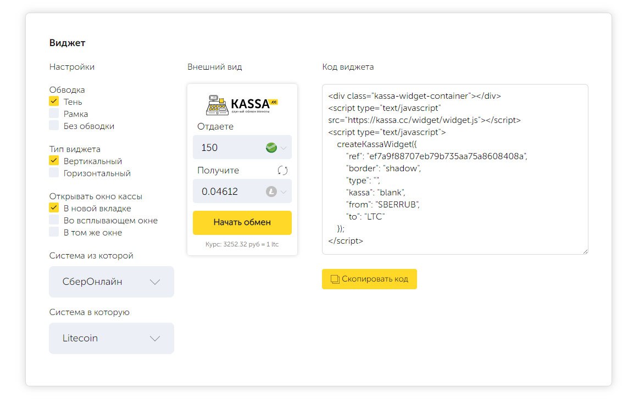Open the Litecoin target system dropdown
The image size is (639, 399).
(111, 338)
